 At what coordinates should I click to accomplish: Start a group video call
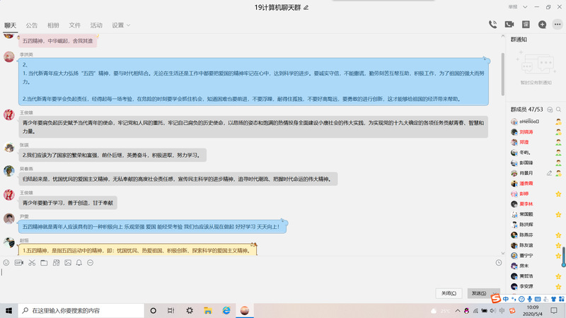[x=509, y=25]
